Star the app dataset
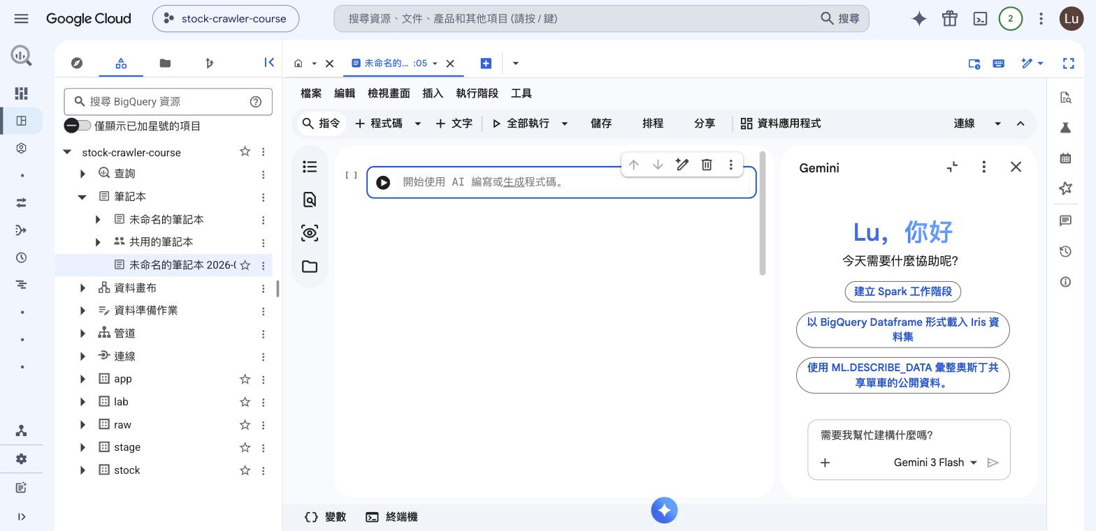The image size is (1096, 531). click(x=245, y=379)
